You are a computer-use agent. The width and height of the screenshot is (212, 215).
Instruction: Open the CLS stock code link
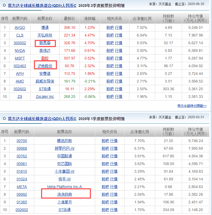pyautogui.click(x=20, y=35)
